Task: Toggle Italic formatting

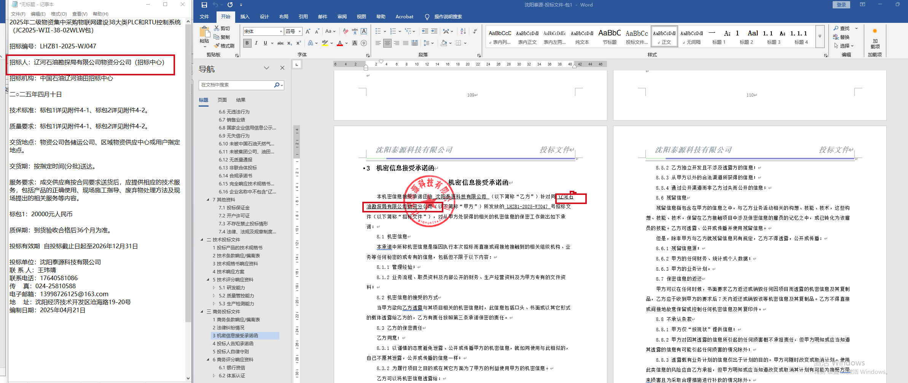Action: [256, 43]
